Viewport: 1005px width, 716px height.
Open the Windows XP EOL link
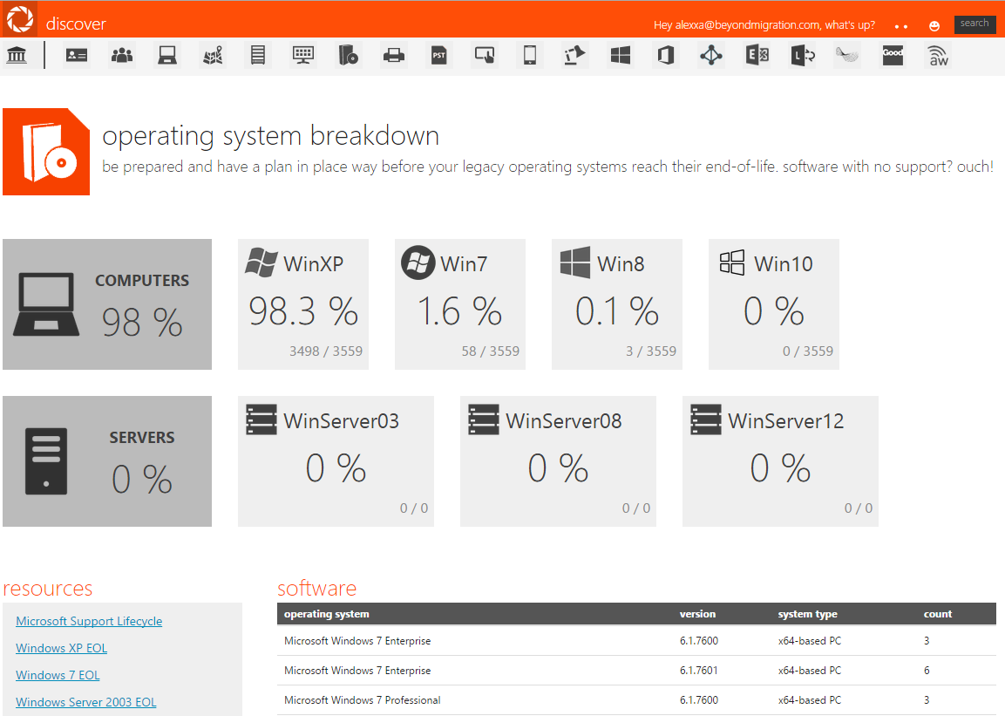(x=62, y=648)
